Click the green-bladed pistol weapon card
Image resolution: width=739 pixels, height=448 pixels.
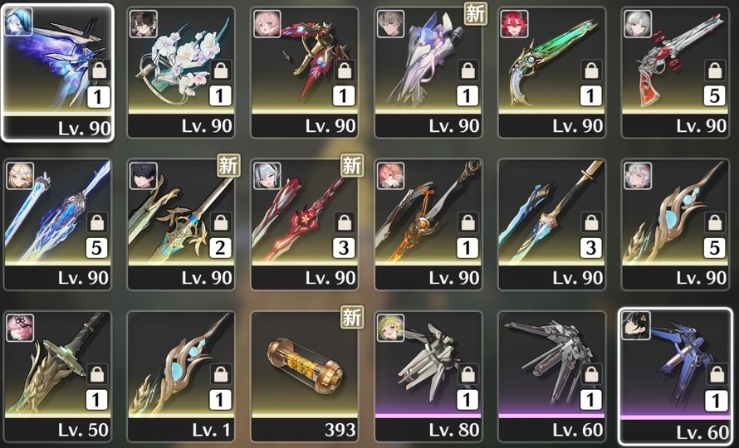[551, 72]
